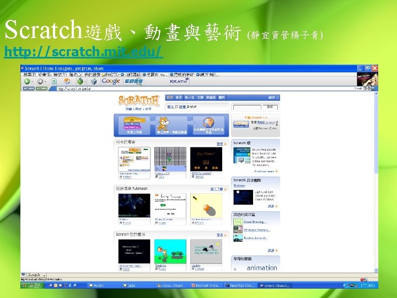
Task: Select the 1.Scratch browser tab at bottom
Action: (x=34, y=275)
